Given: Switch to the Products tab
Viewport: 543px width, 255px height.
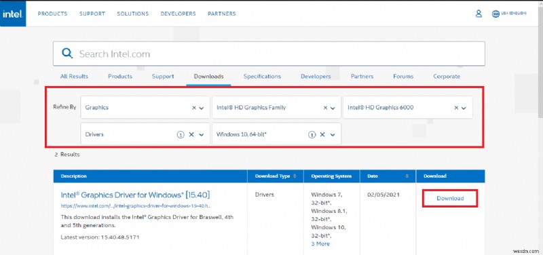Looking at the screenshot, I should pos(120,77).
